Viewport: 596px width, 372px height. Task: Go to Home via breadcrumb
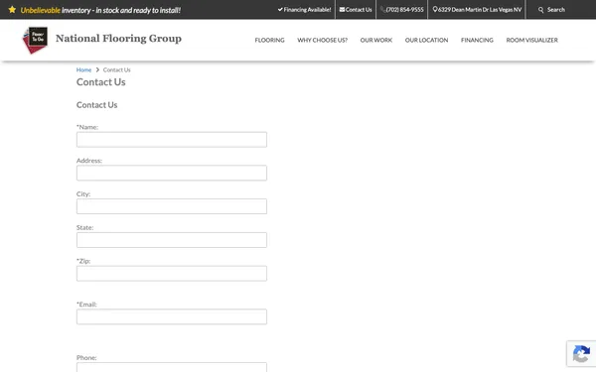pyautogui.click(x=83, y=69)
